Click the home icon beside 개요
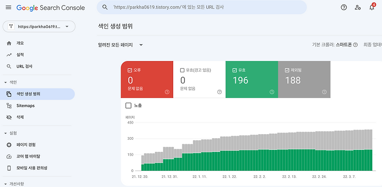Screen dimensions: 382x187 (x=9, y=43)
